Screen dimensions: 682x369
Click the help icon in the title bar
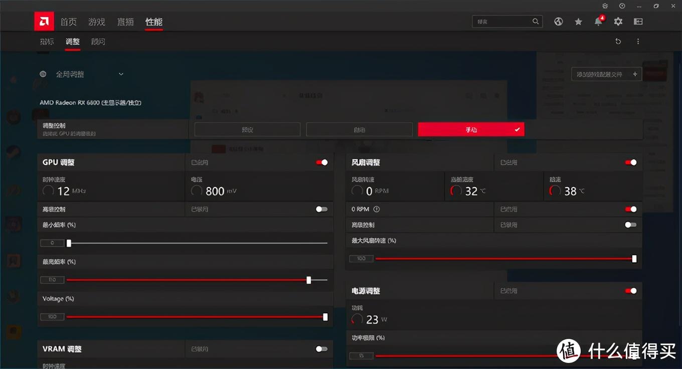(x=622, y=6)
